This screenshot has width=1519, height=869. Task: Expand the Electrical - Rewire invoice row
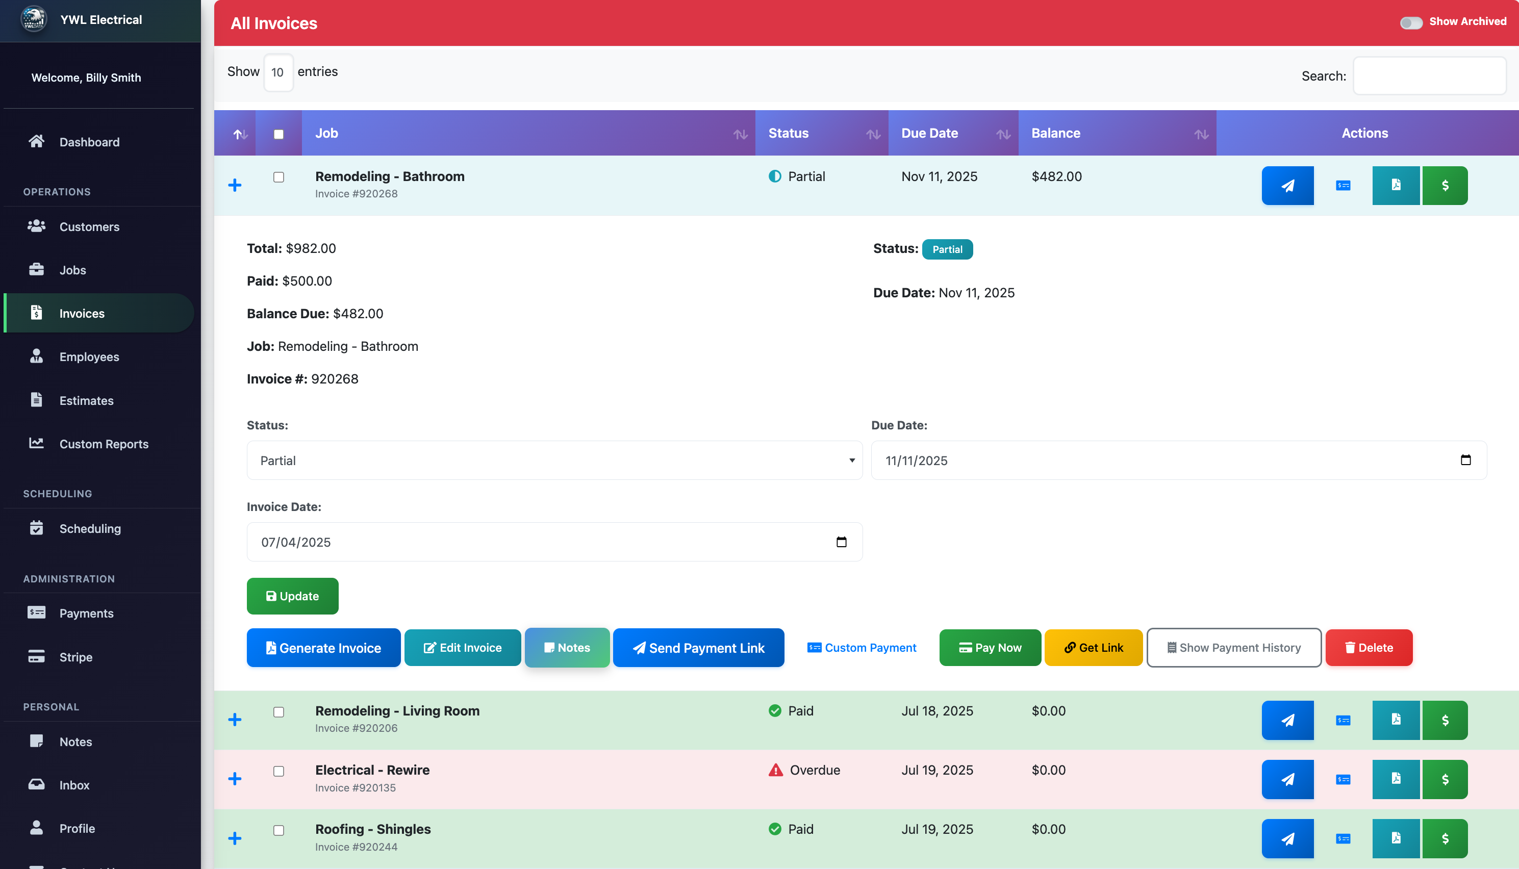pos(235,779)
